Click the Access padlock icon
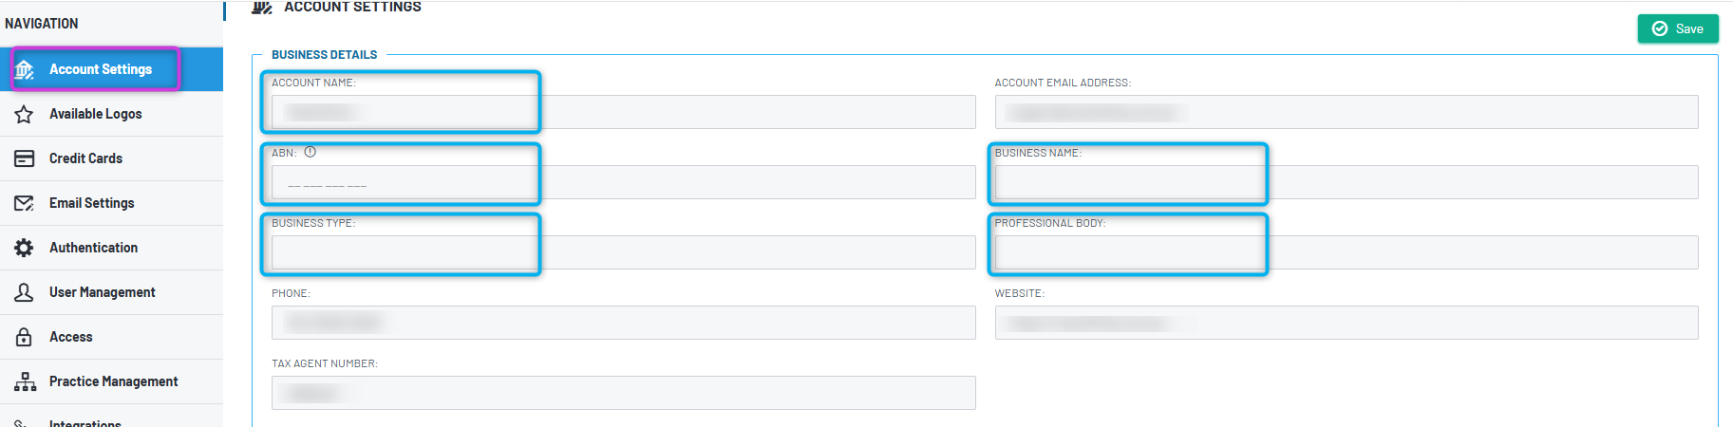The image size is (1733, 427). [x=24, y=337]
